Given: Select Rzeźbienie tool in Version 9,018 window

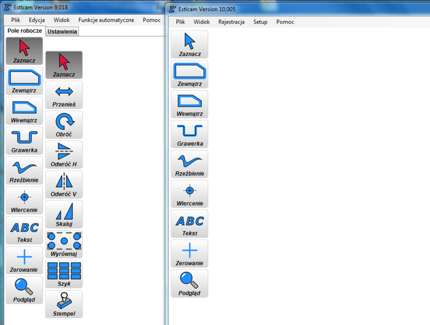Looking at the screenshot, I should (x=24, y=170).
